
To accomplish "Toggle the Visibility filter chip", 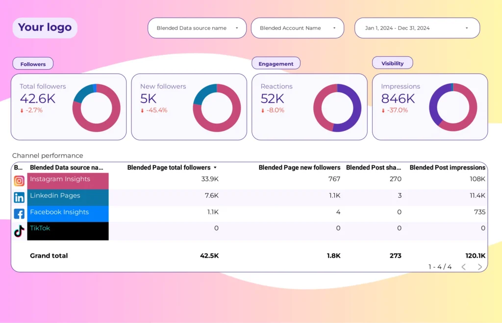I will coord(392,63).
